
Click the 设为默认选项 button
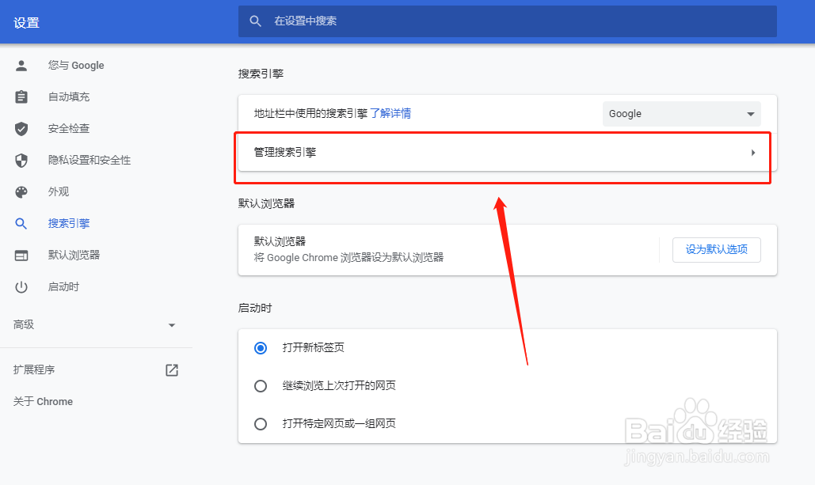(x=716, y=249)
